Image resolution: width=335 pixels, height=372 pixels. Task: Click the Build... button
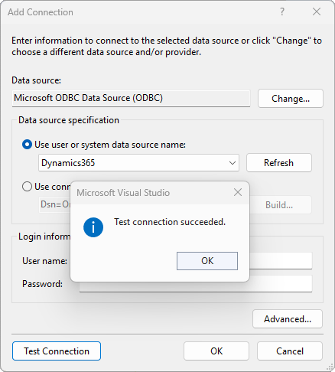(280, 204)
